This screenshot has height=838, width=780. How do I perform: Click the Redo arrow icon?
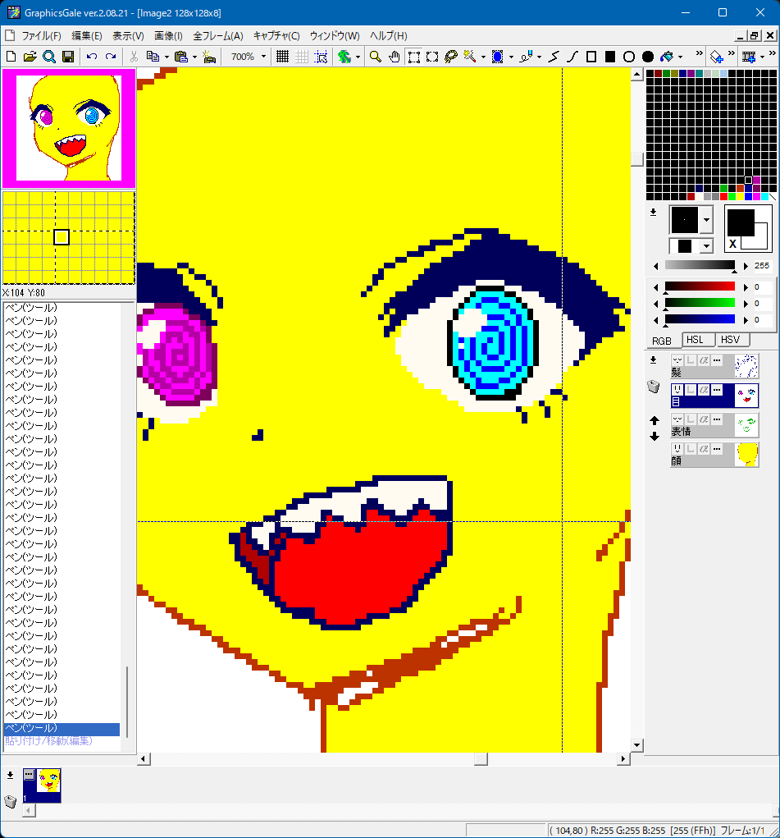click(x=111, y=57)
